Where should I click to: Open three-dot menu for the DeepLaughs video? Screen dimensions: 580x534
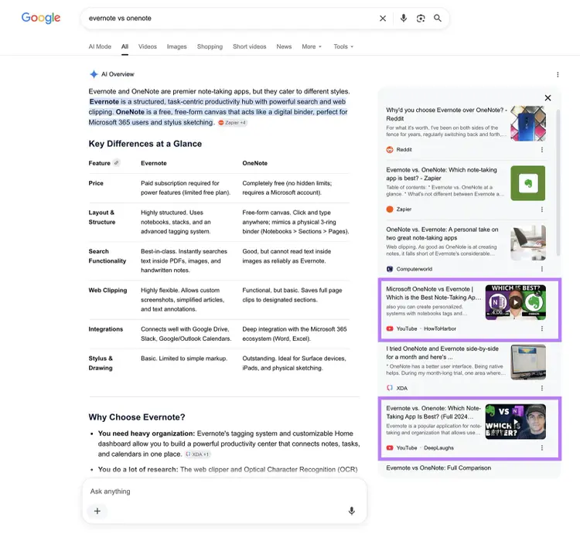[542, 448]
